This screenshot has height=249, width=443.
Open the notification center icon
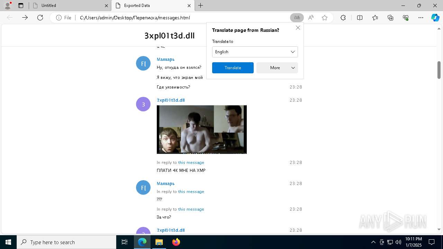click(432, 242)
